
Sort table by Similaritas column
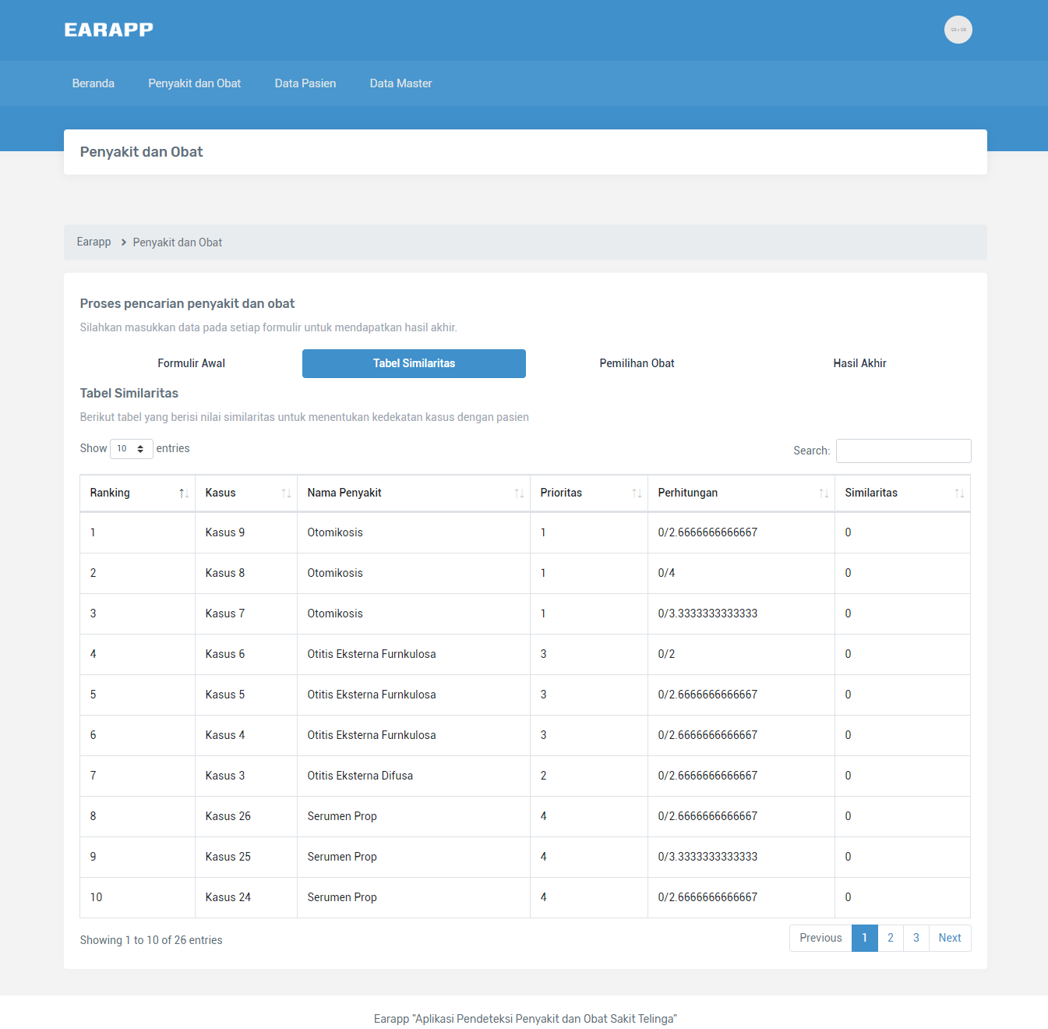point(902,493)
